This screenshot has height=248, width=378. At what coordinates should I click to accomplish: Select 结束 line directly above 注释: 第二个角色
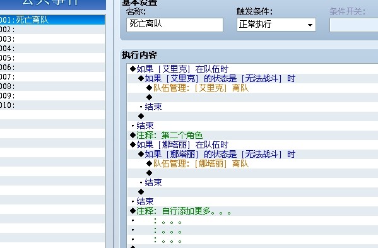coord(252,126)
